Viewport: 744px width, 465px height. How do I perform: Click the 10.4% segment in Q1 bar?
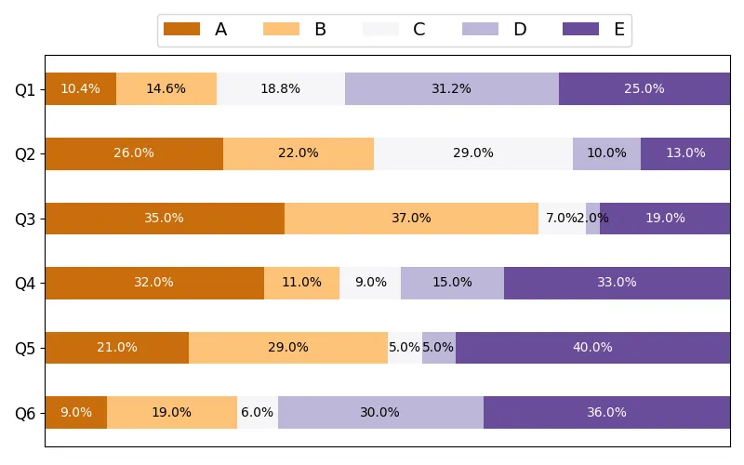point(80,89)
